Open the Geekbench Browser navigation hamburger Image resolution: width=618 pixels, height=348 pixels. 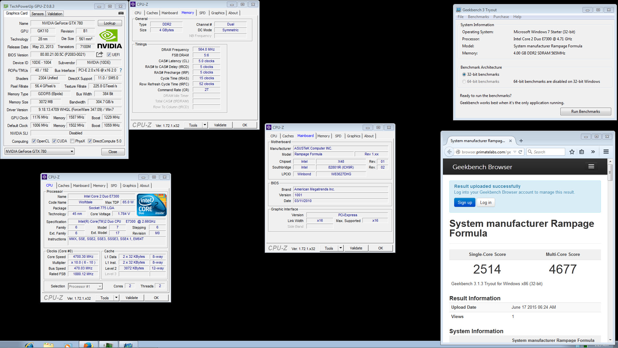pyautogui.click(x=591, y=166)
